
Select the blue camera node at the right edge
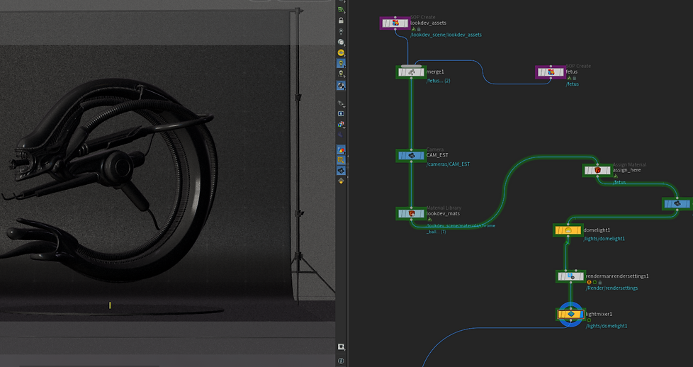pos(677,204)
